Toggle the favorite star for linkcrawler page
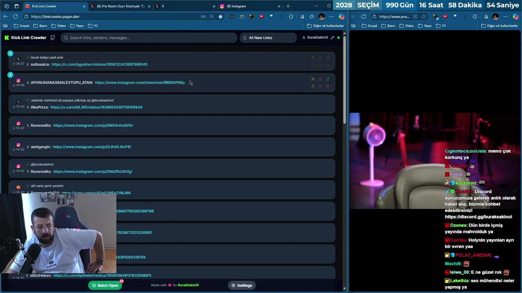 point(220,17)
